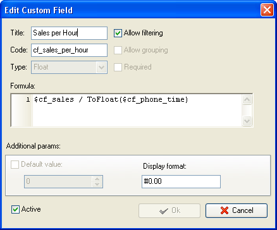Increase default value with spinner up arrow

(x=97, y=179)
